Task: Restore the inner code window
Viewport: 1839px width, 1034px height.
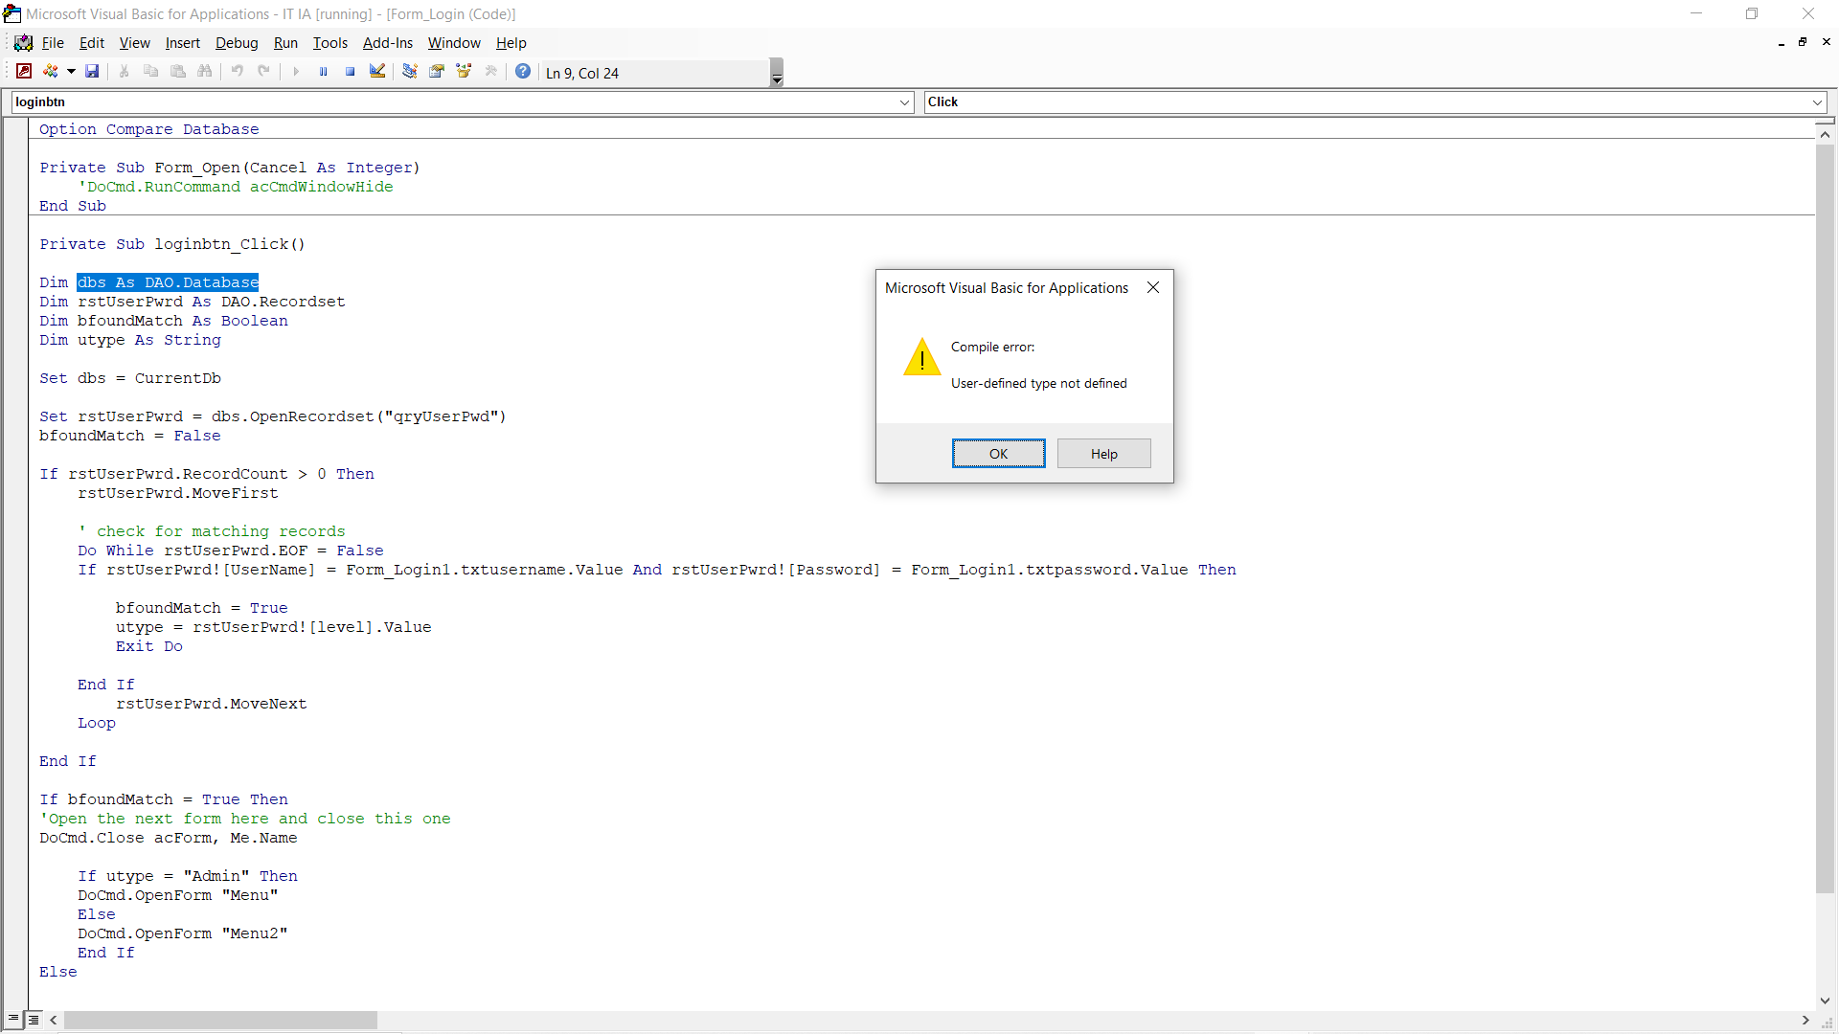Action: click(x=1803, y=42)
